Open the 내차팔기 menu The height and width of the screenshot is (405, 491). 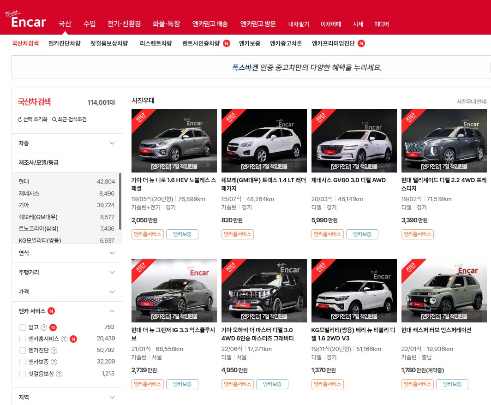(299, 24)
